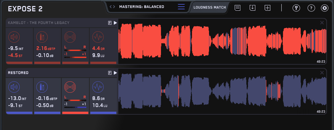Click the loudness speaker icon on Restored track

14,87
